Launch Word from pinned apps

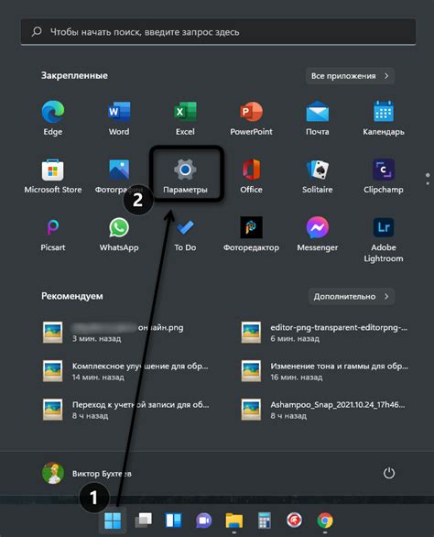point(119,118)
